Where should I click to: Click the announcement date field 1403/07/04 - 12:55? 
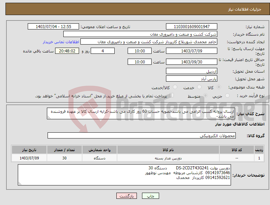tap(53, 27)
